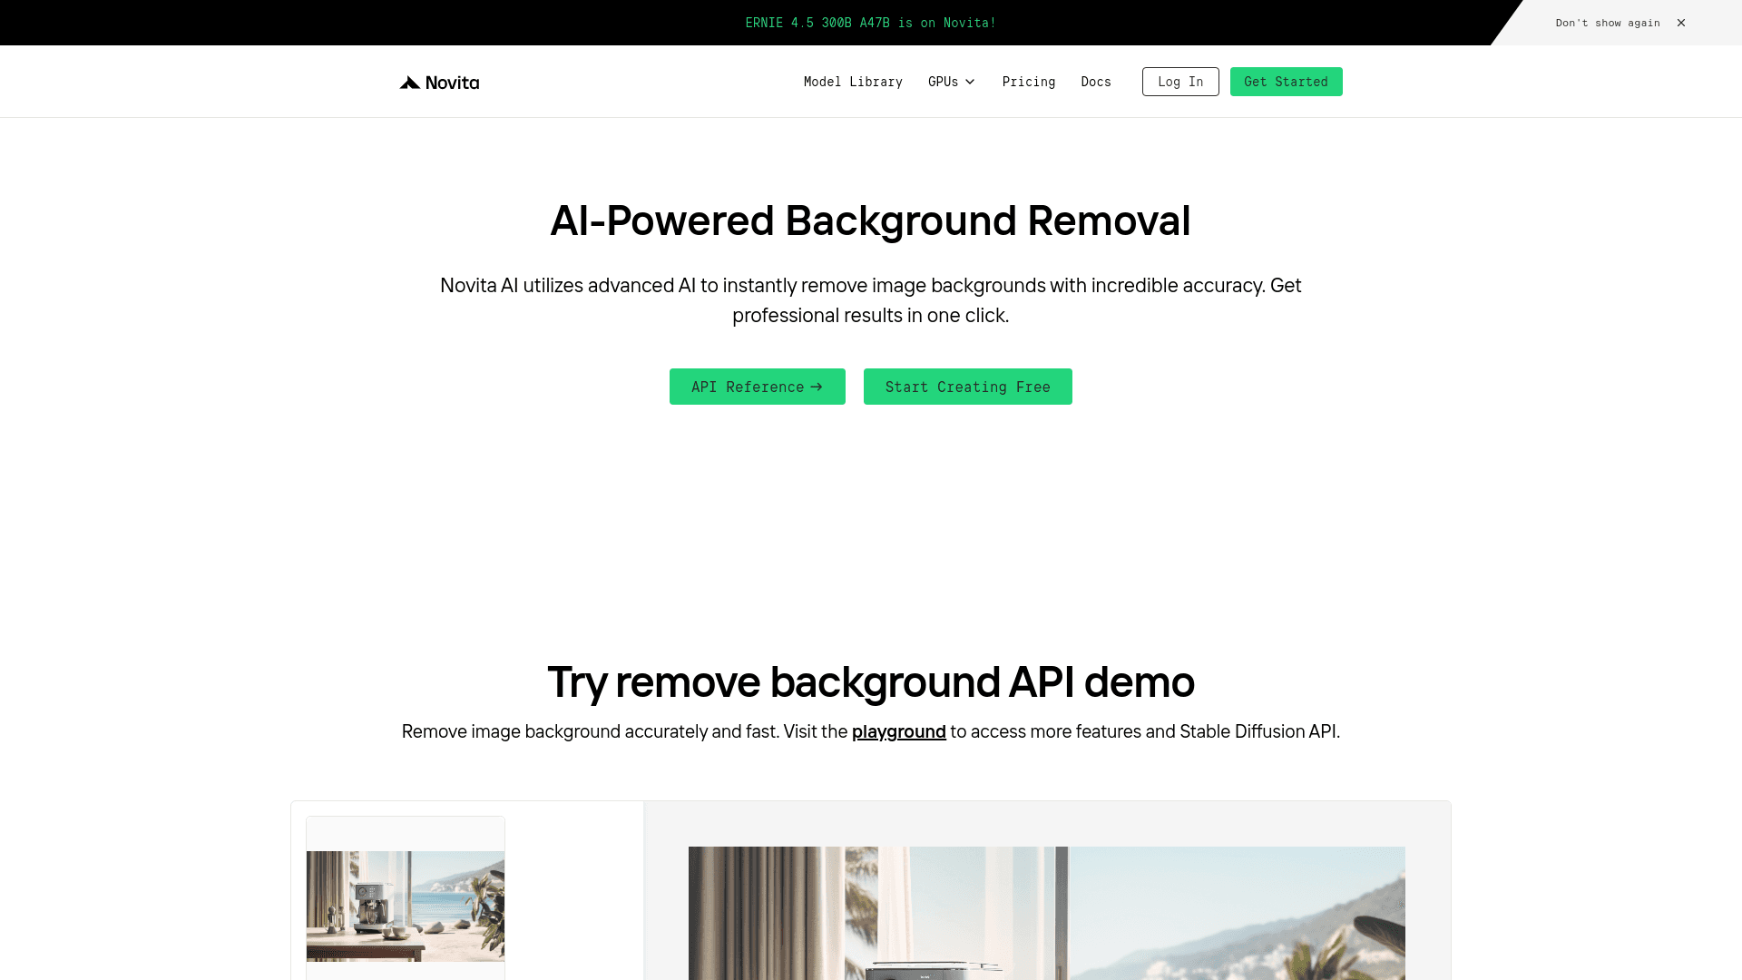Open the API Reference
The width and height of the screenshot is (1742, 980).
point(757,387)
